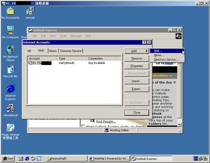Select the mail account in the list
Viewport: 210px width, 163px height.
pyautogui.click(x=40, y=63)
